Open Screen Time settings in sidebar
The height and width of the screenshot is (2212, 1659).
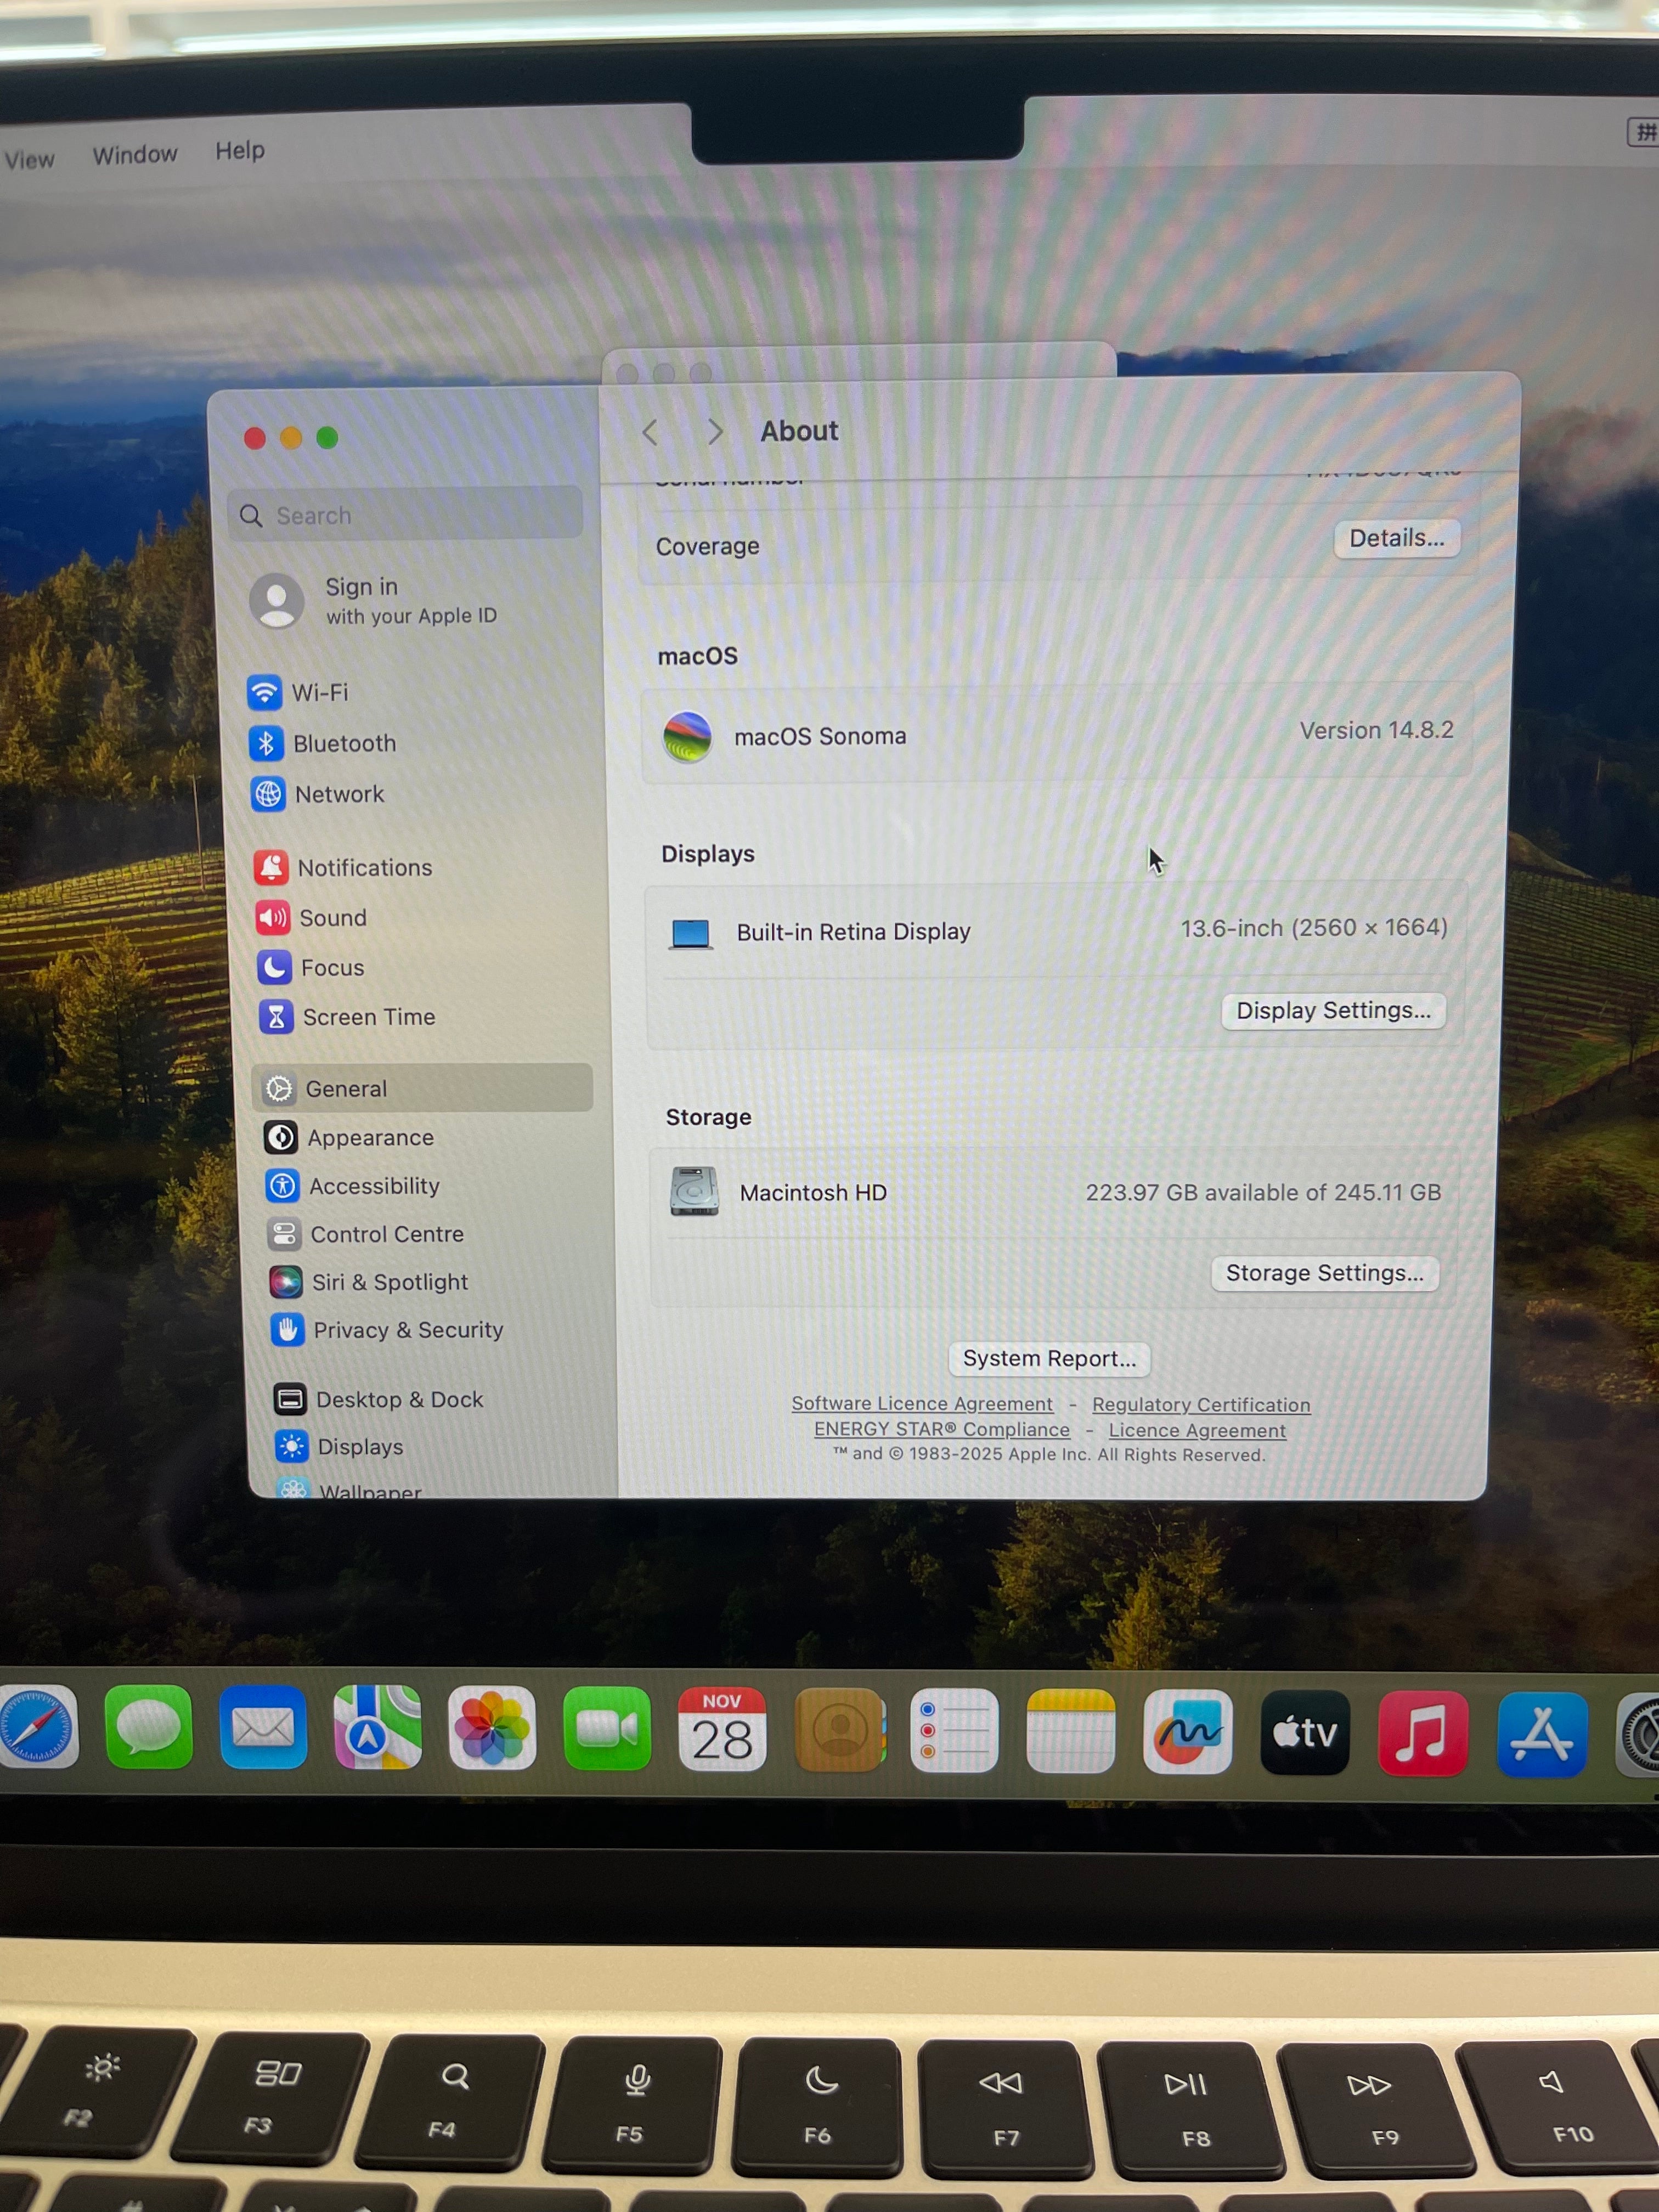pyautogui.click(x=348, y=1017)
